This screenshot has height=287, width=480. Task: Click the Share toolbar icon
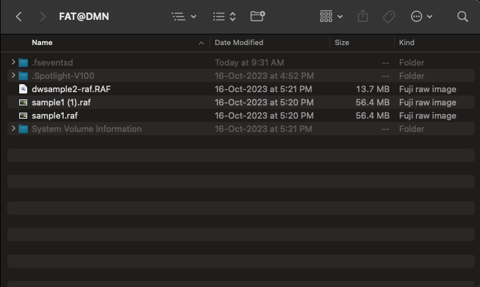tap(363, 16)
